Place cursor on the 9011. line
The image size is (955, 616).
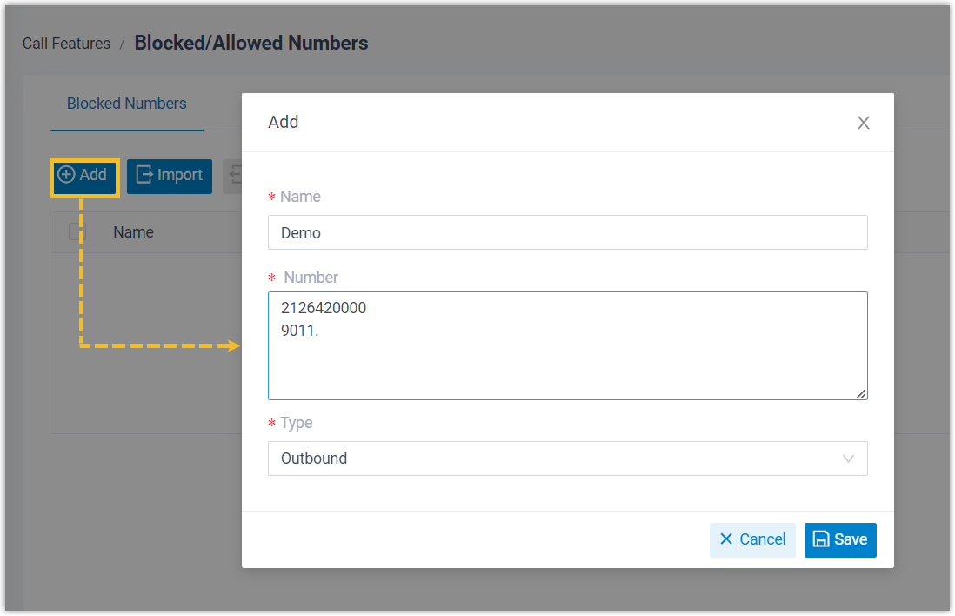point(301,329)
